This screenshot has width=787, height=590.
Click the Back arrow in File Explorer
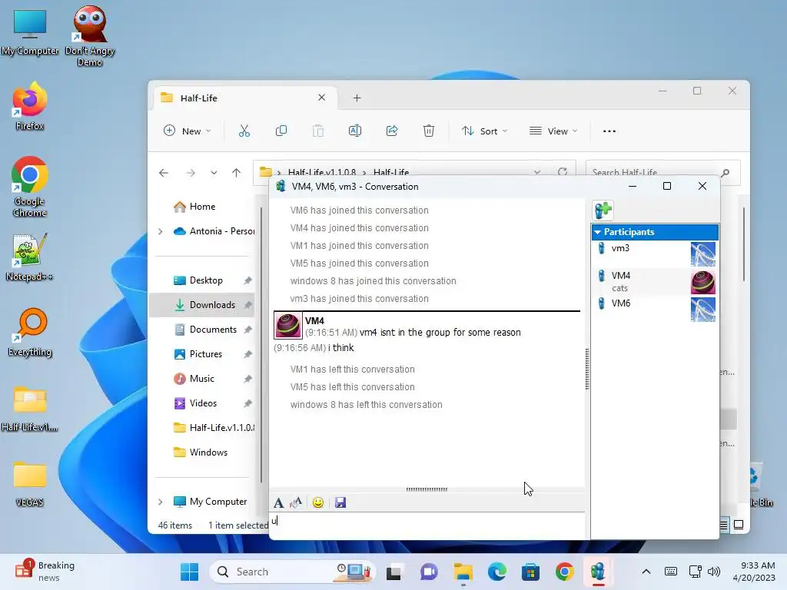164,173
